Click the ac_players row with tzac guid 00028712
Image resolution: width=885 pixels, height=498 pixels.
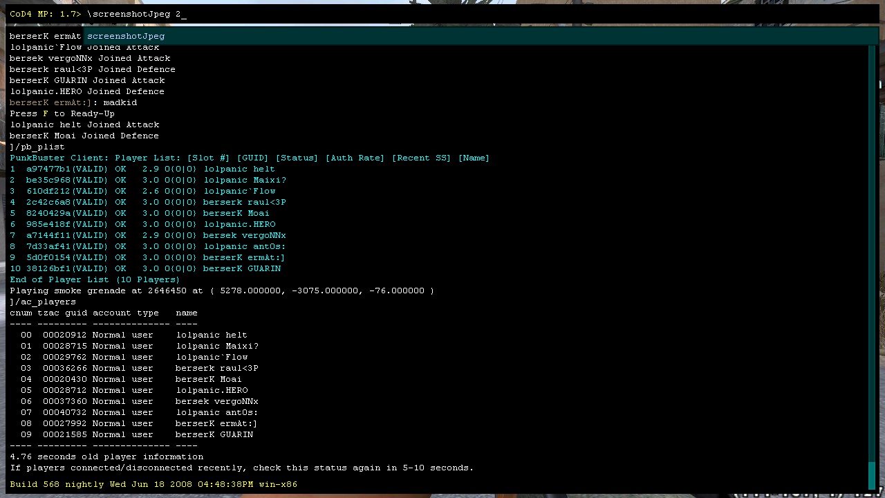click(134, 390)
